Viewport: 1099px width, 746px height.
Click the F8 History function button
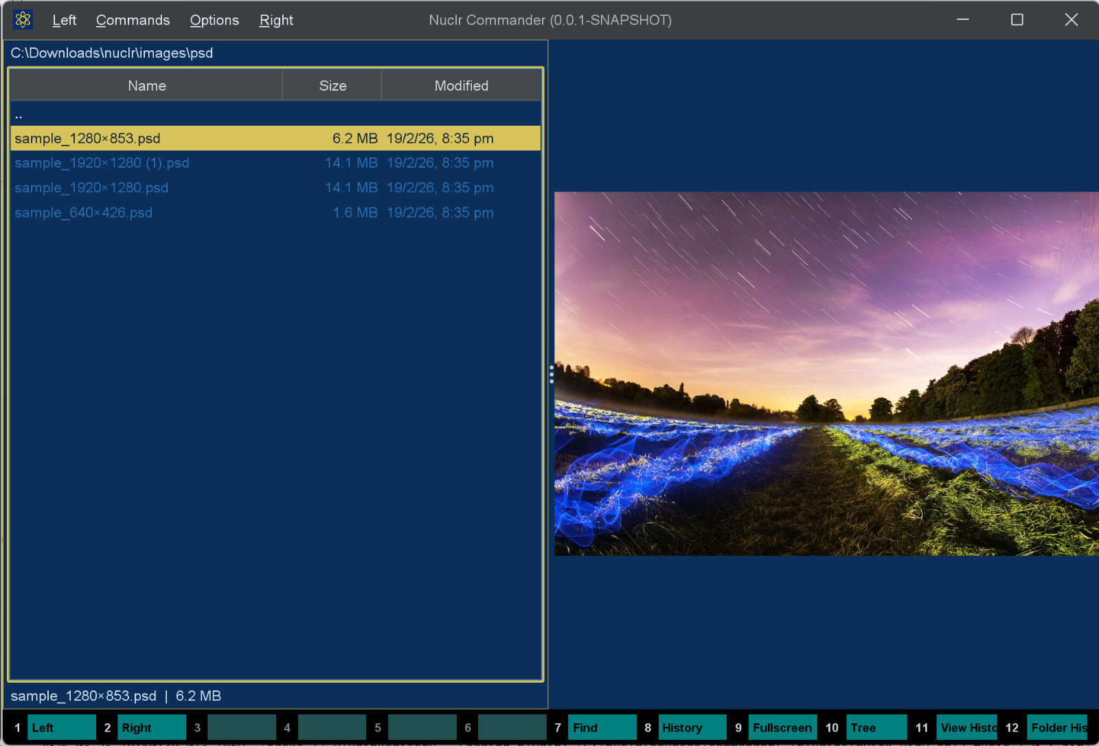692,727
